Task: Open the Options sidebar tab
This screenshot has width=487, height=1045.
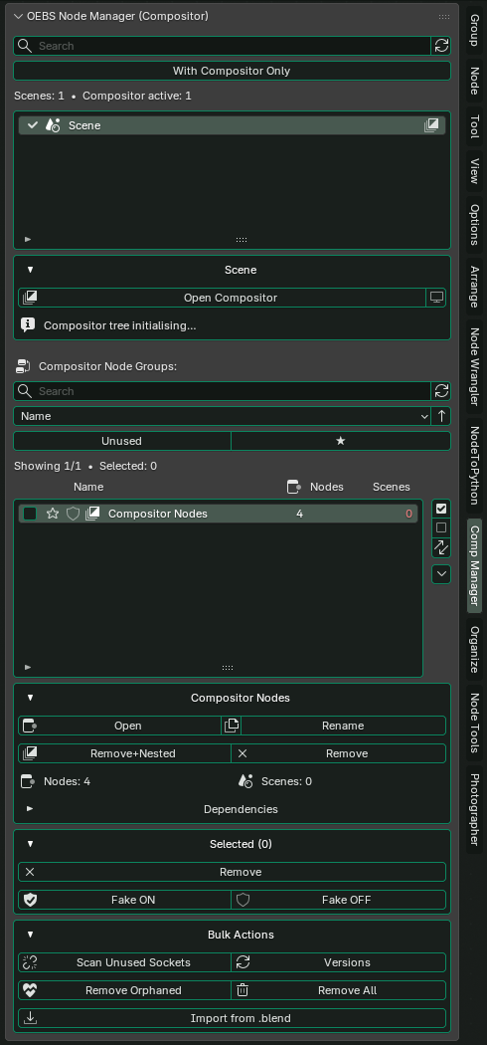Action: pos(474,225)
